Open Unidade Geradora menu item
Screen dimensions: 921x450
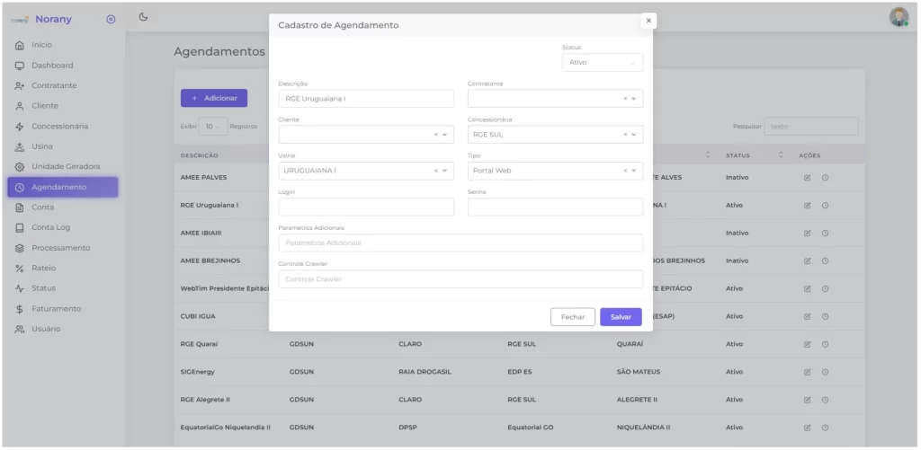(x=66, y=167)
